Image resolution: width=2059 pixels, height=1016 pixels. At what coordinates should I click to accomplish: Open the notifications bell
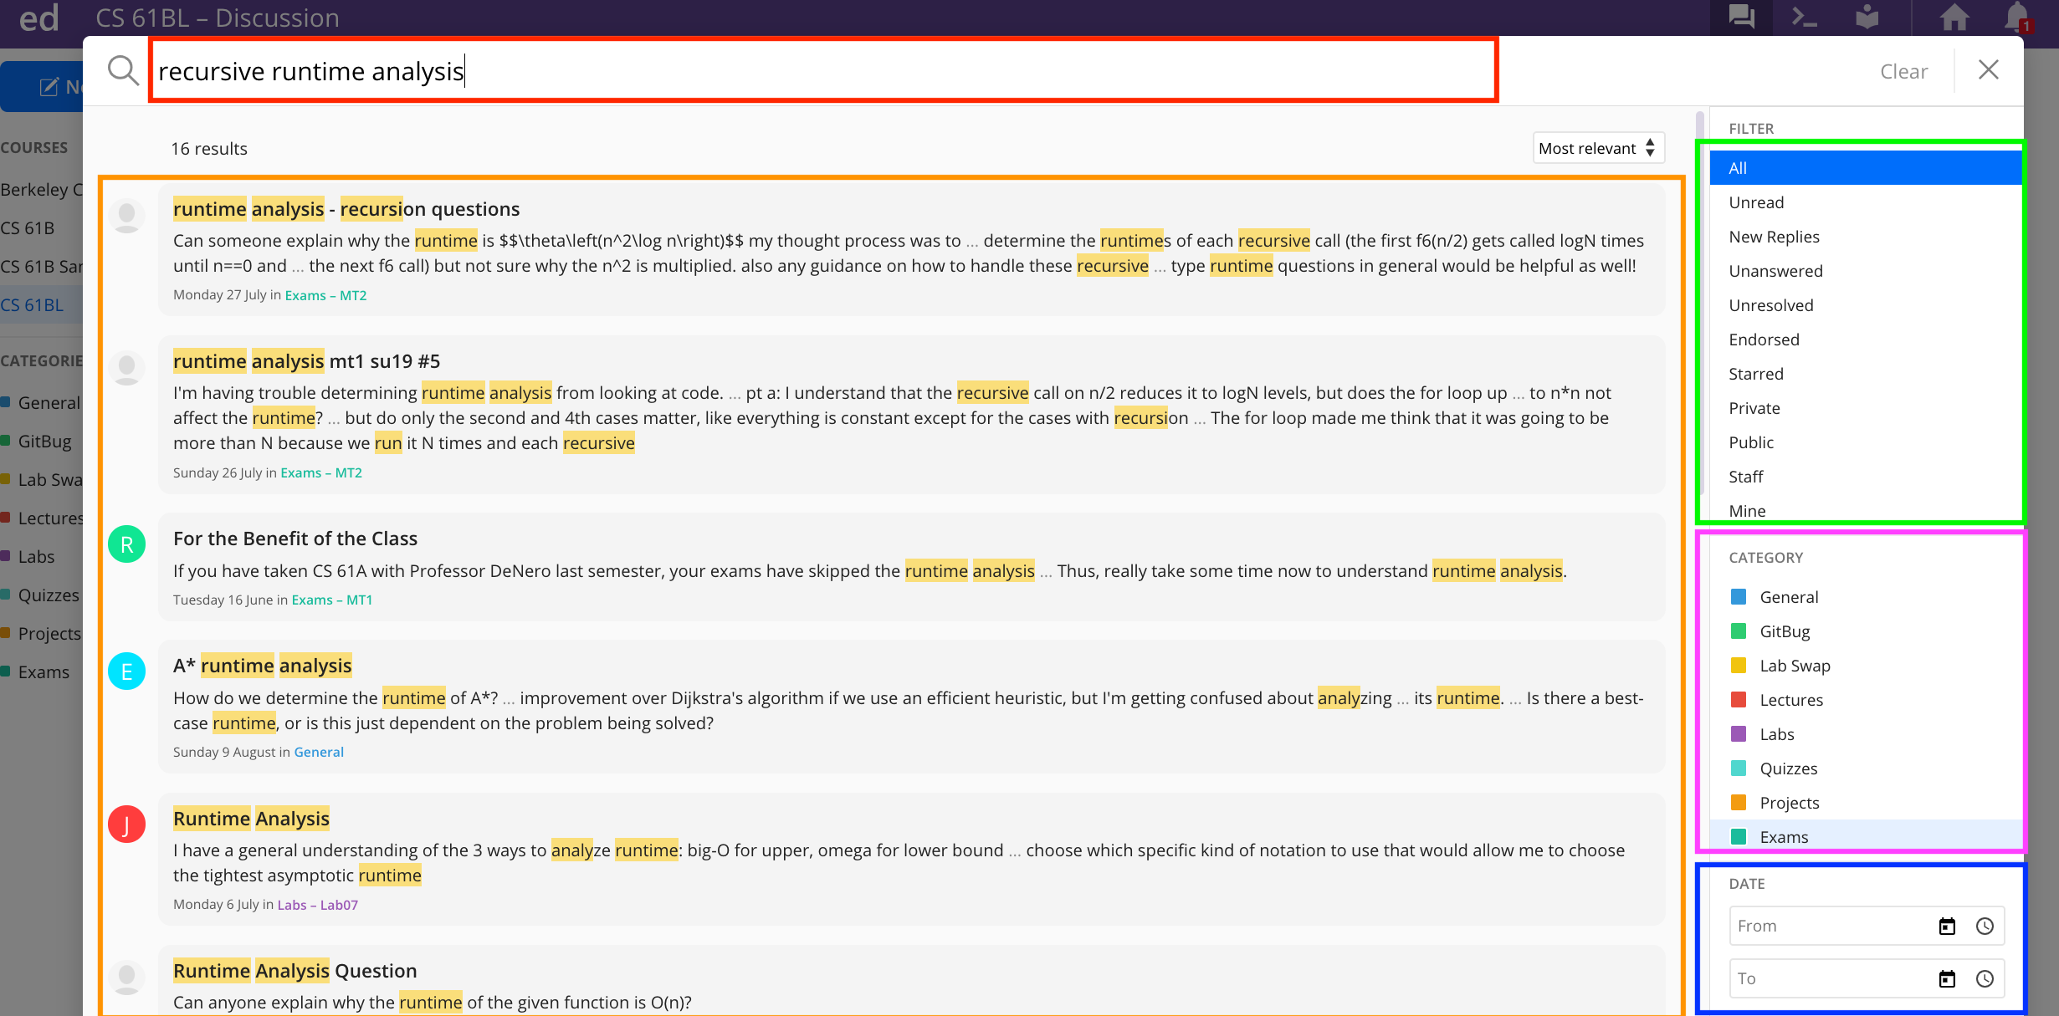(2016, 17)
